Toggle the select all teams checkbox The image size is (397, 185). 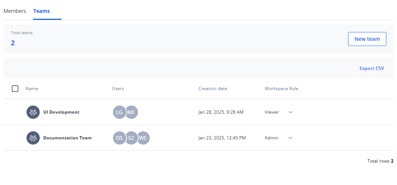[x=15, y=89]
